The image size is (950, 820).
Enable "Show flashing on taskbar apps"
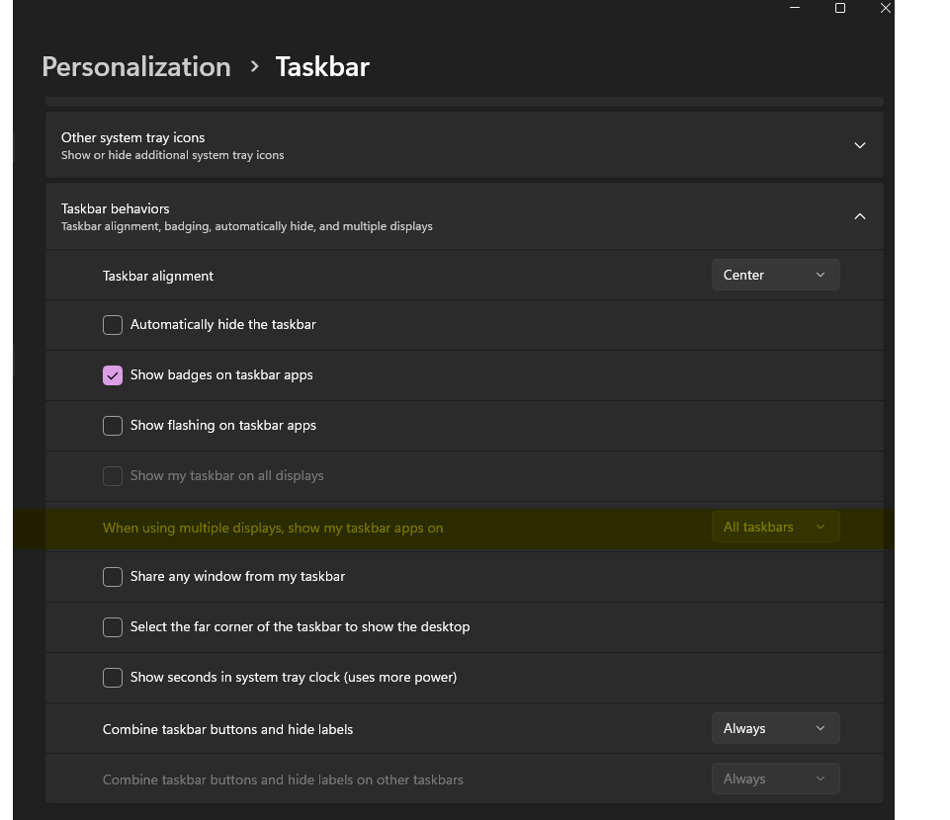(x=112, y=425)
